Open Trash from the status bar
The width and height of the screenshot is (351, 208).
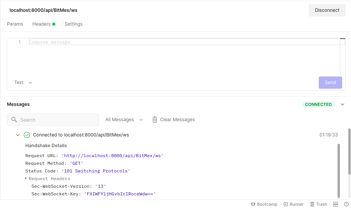pyautogui.click(x=318, y=204)
